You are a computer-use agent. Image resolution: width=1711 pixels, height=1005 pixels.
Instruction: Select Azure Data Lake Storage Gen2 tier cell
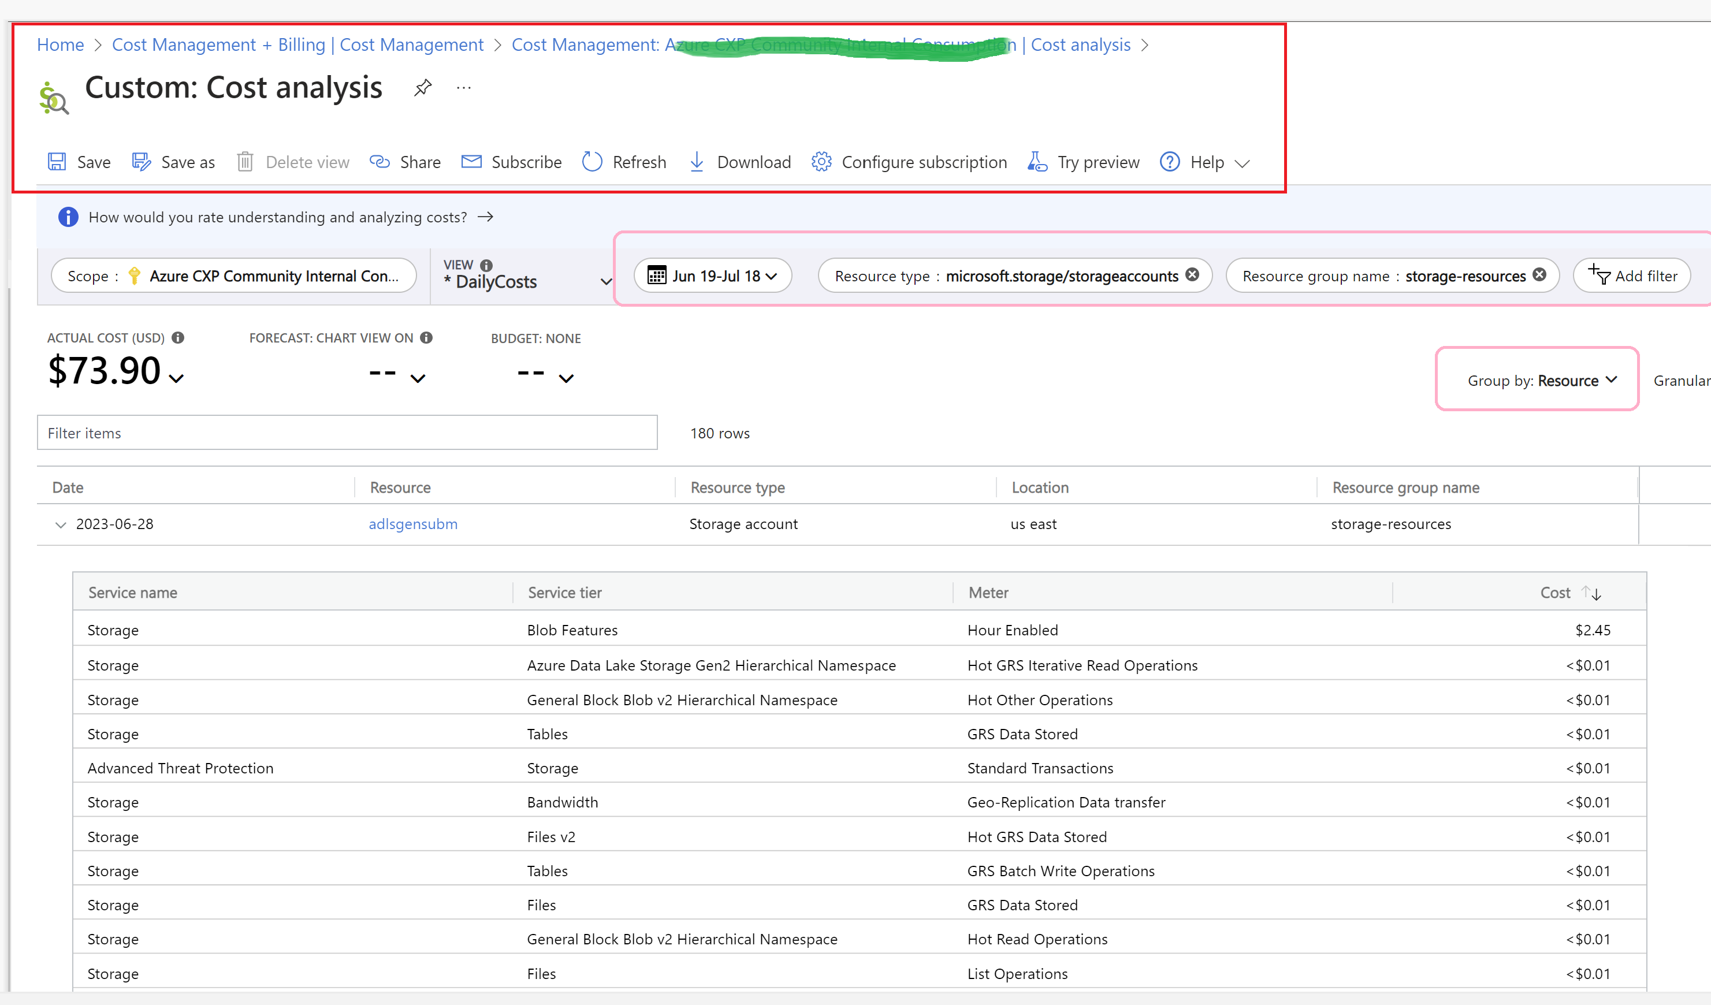tap(711, 665)
